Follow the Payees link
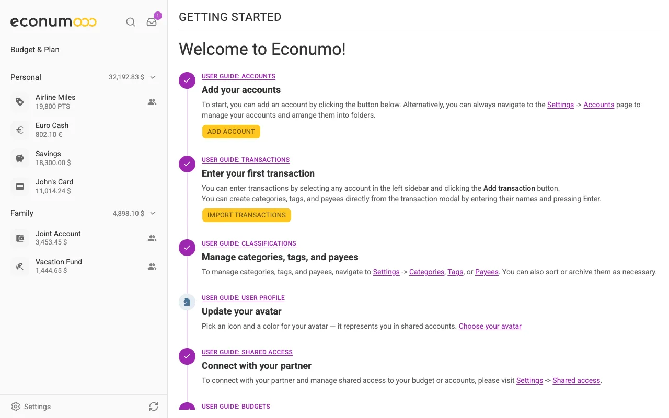This screenshot has height=418, width=669. pos(487,272)
